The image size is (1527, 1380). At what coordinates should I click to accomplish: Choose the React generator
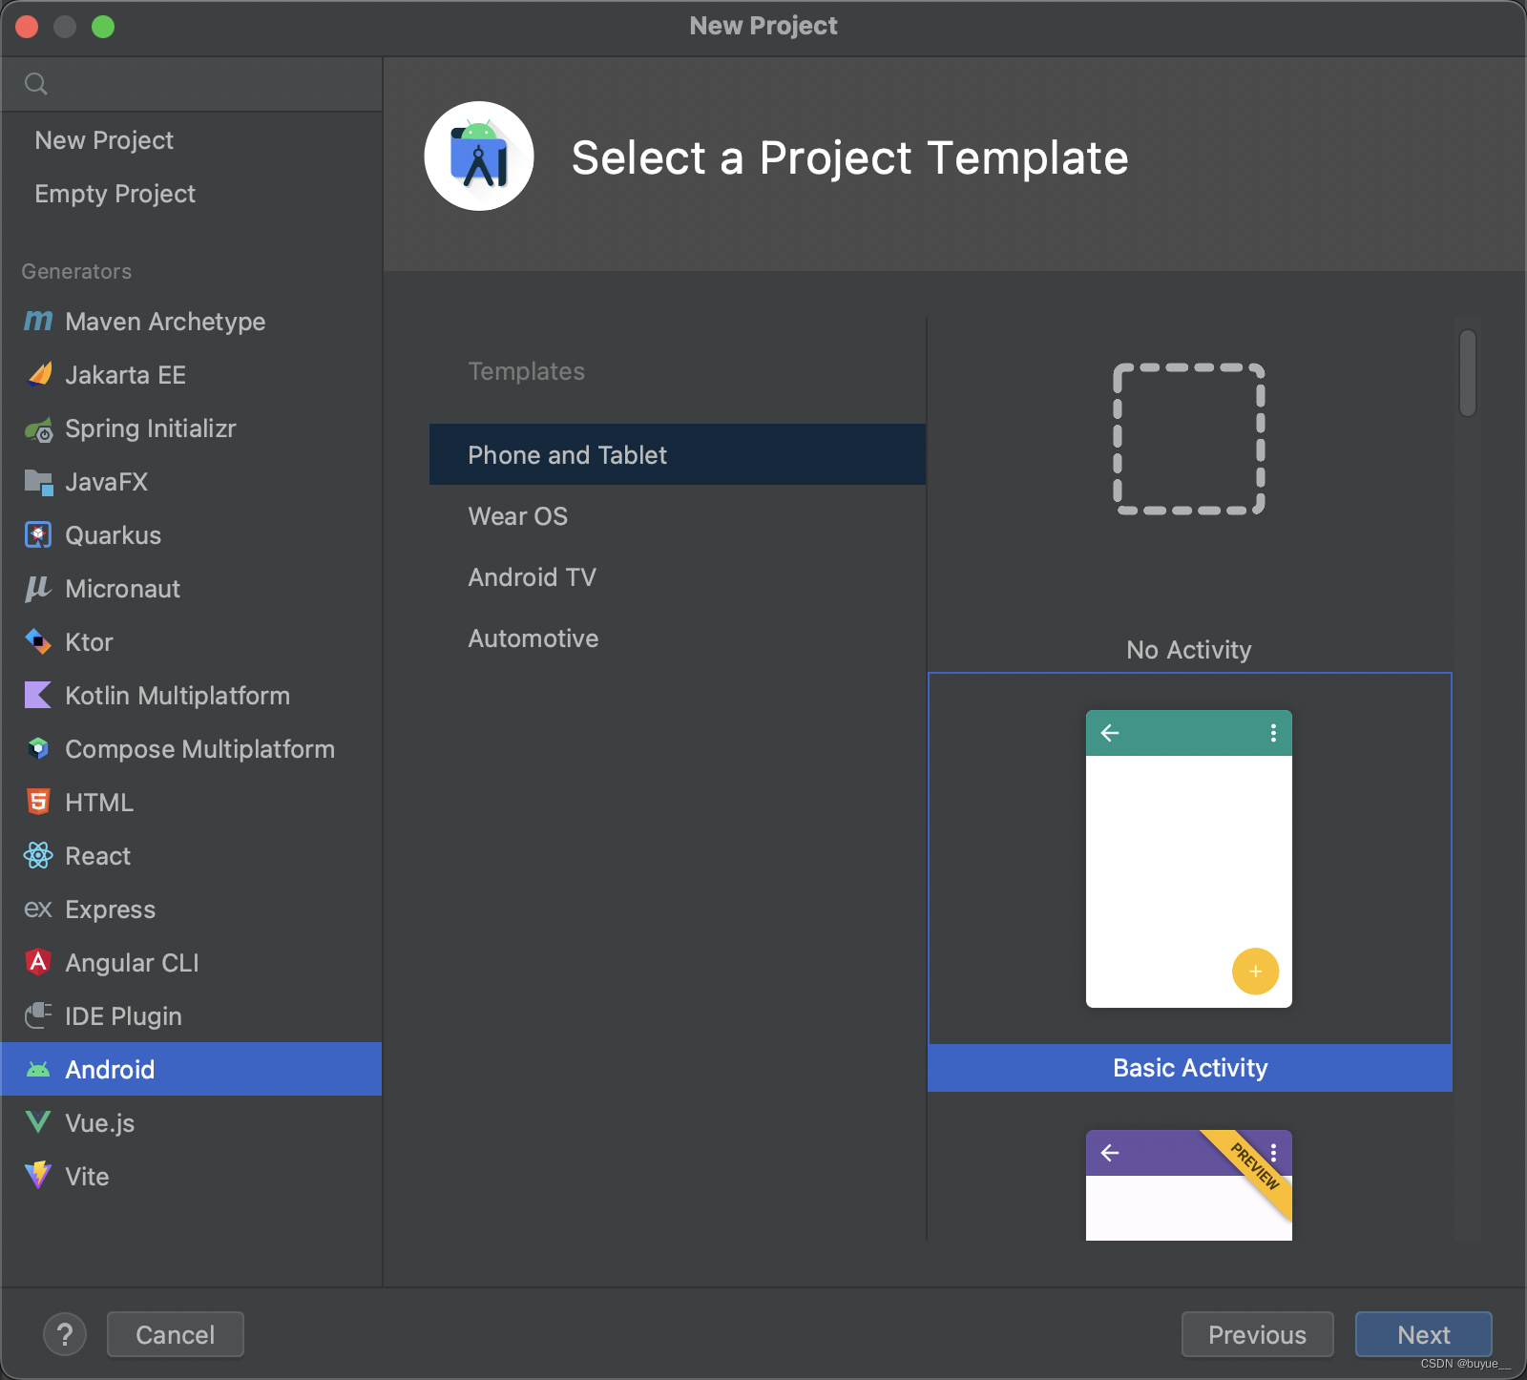(191, 856)
